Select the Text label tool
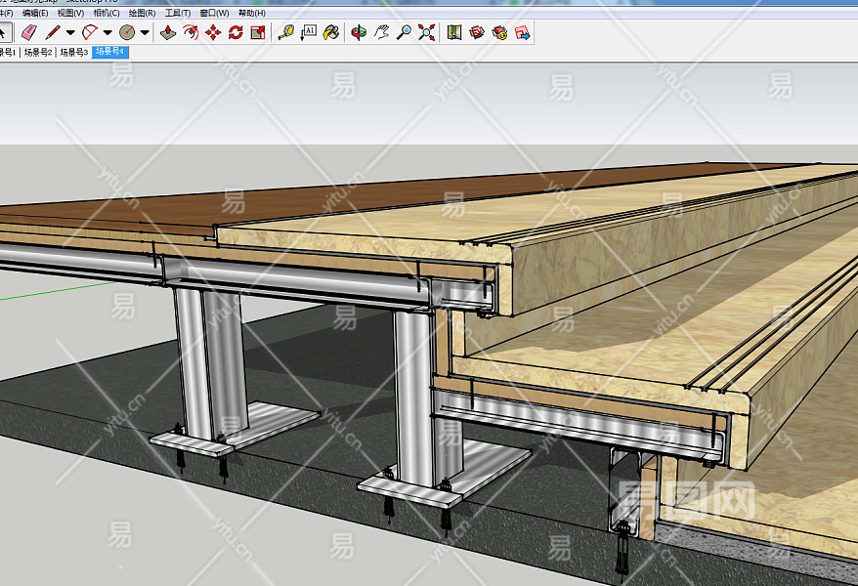The width and height of the screenshot is (858, 586). tap(308, 32)
